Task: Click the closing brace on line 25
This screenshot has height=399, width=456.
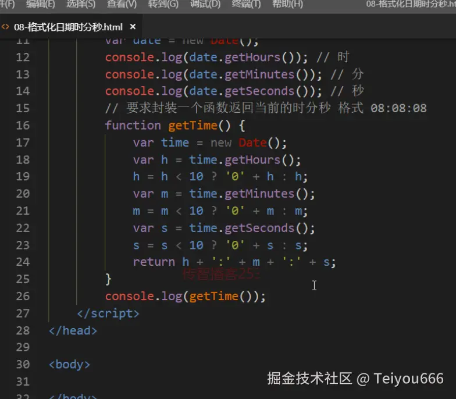Action: pyautogui.click(x=108, y=279)
